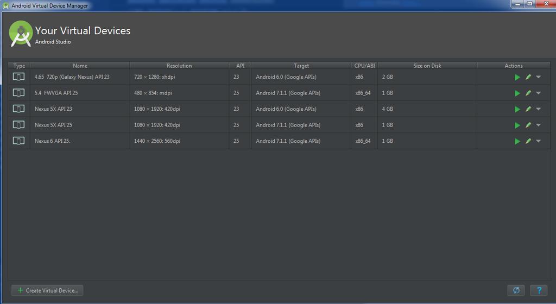The width and height of the screenshot is (556, 304).
Task: Click API value 23 in Galaxy Nexus row
Action: point(236,77)
